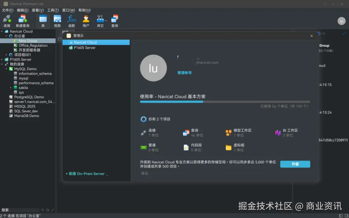The width and height of the screenshot is (349, 218).
Task: Expand the sakila database node
Action: 11,88
